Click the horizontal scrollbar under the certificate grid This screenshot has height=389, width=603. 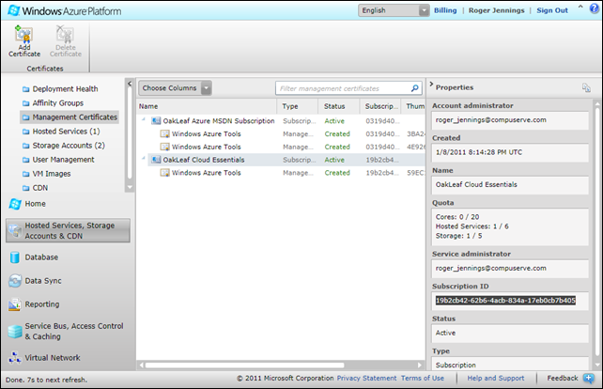click(244, 366)
